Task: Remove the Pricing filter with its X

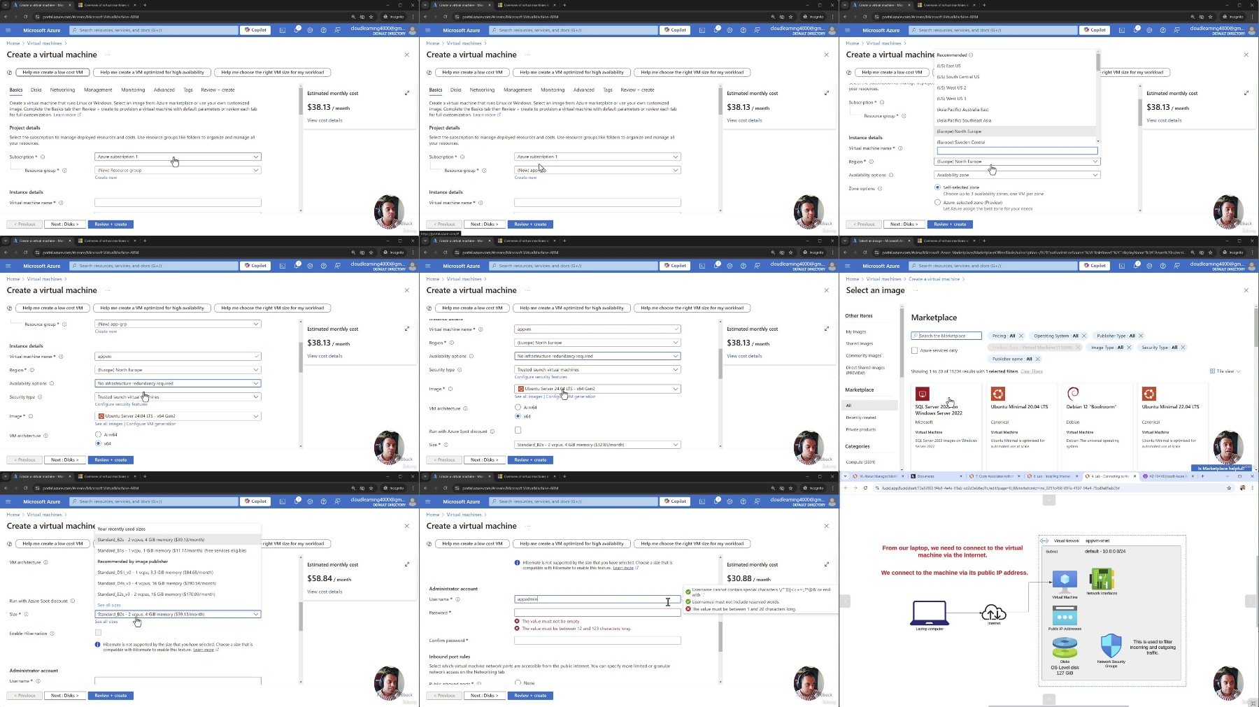Action: click(1021, 336)
